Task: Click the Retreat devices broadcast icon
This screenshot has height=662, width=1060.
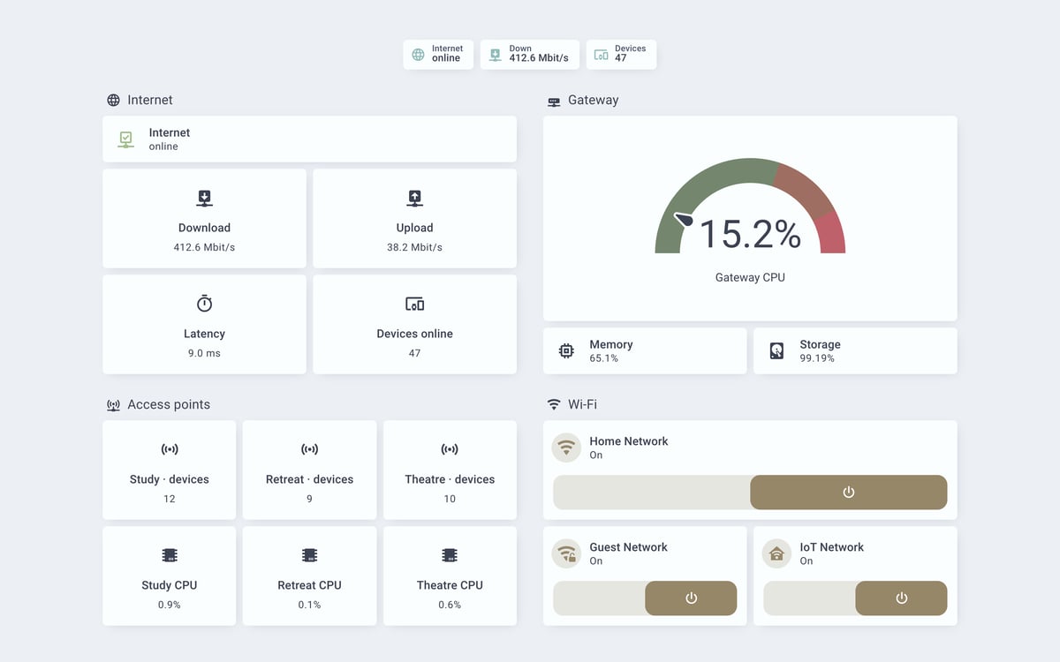Action: point(309,449)
